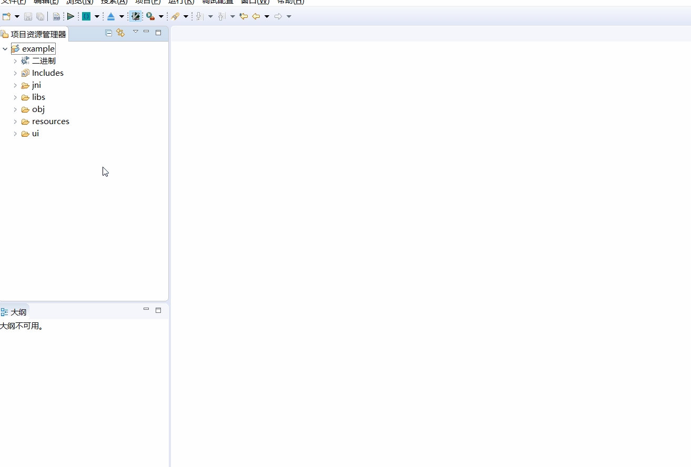
Task: Click the Back navigation arrow icon
Action: click(256, 16)
